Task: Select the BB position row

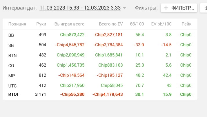Action: pos(100,35)
